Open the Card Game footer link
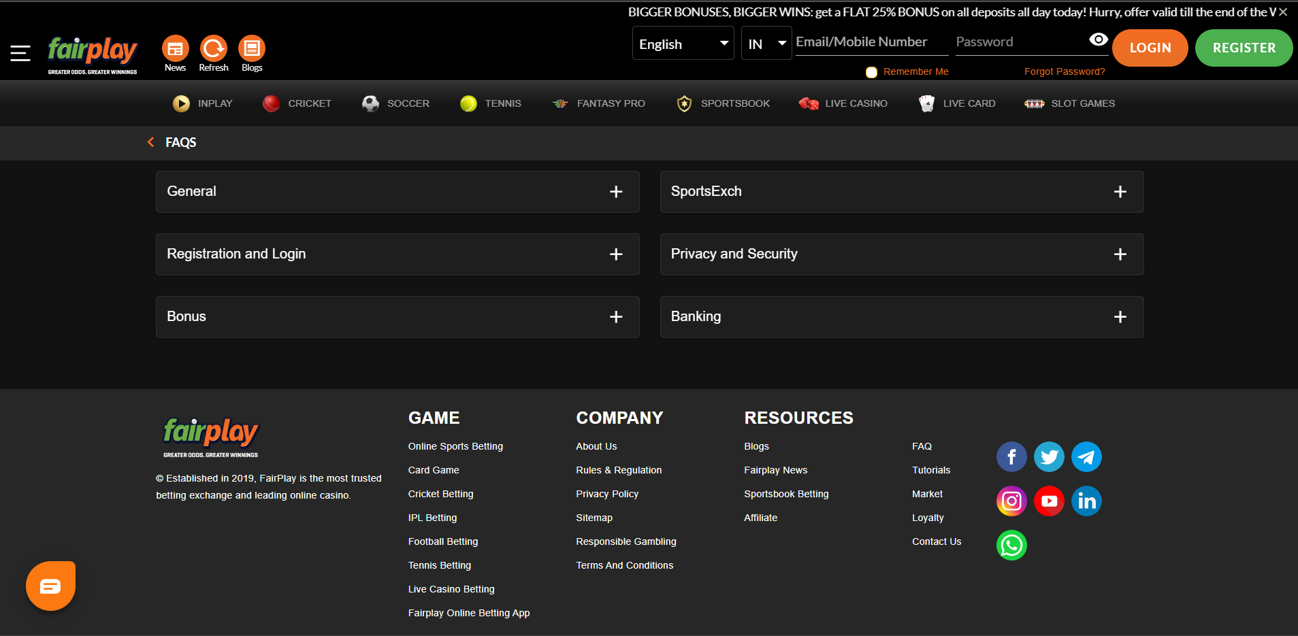Viewport: 1298px width, 636px height. [x=434, y=470]
